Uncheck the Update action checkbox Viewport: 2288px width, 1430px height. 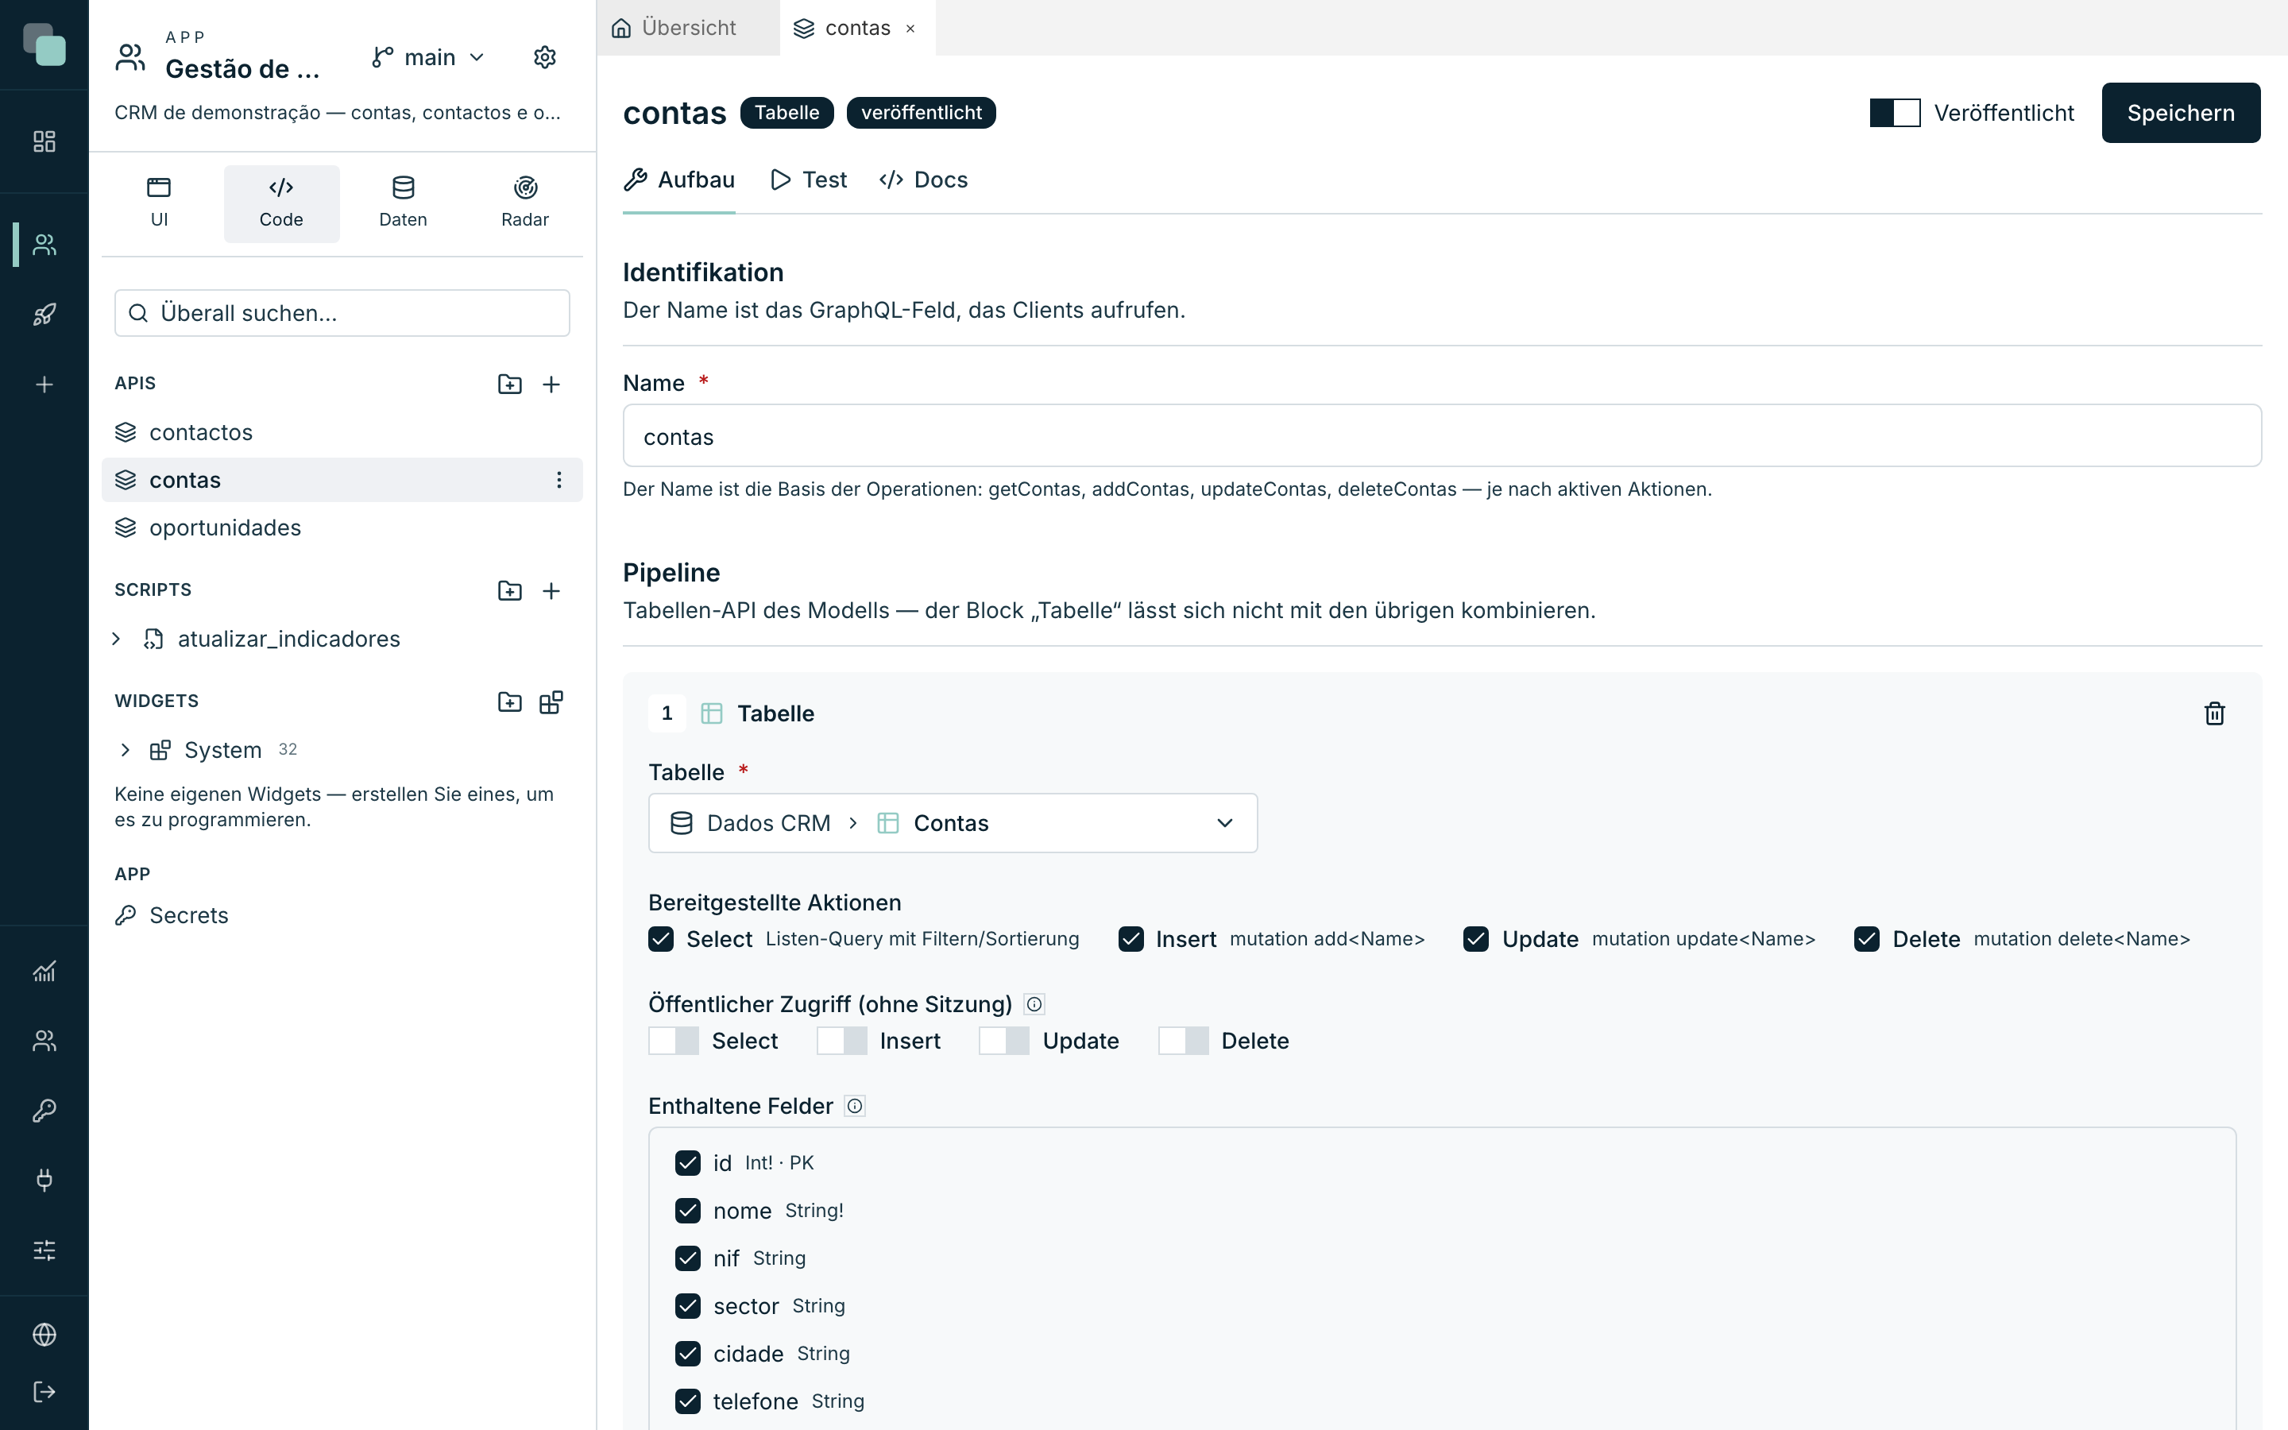(x=1476, y=939)
